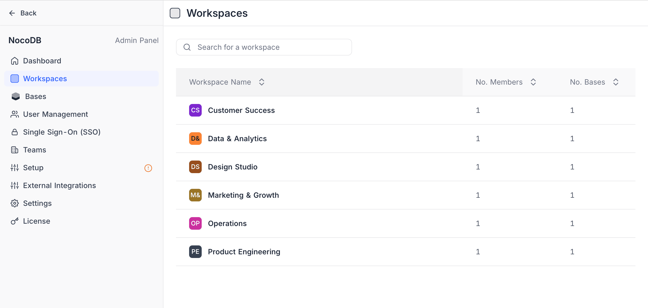Viewport: 648px width, 308px height.
Task: Sort by Workspace Name column arrows
Action: tap(261, 82)
